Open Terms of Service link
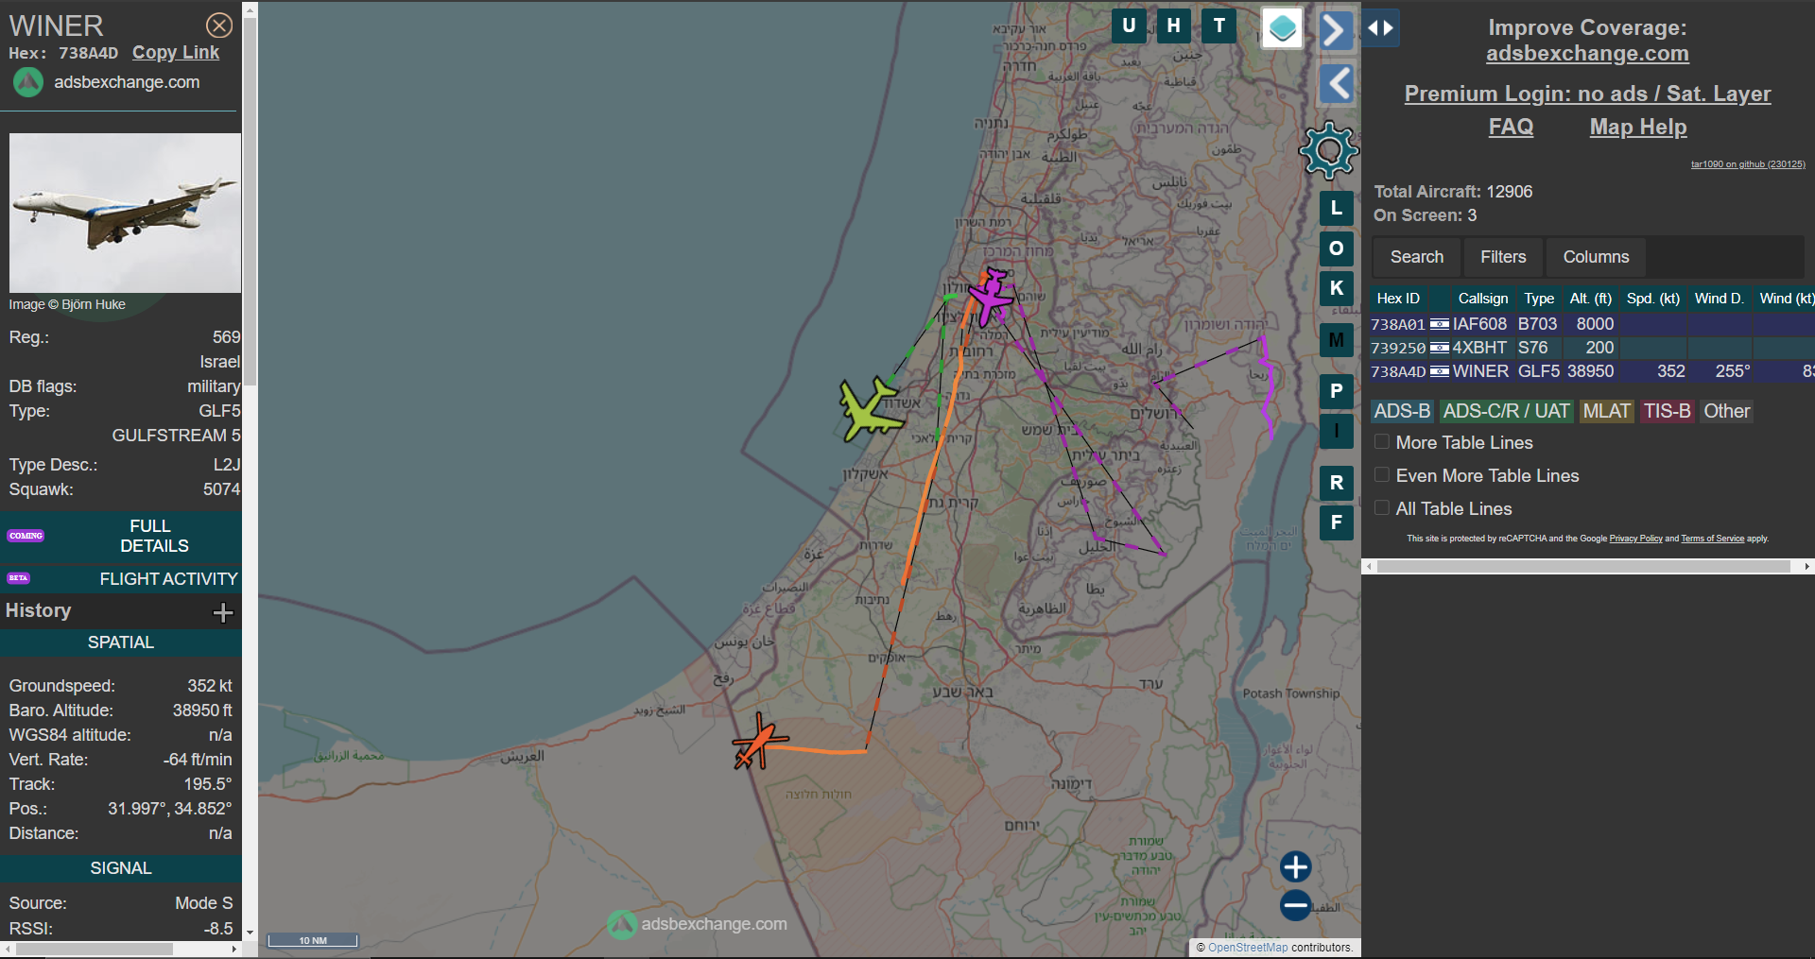This screenshot has width=1815, height=959. coord(1712,539)
